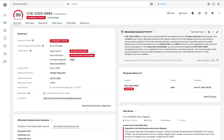224x140 pixels.
Task: Open the users icon in sidebar
Action: pyautogui.click(x=5, y=54)
